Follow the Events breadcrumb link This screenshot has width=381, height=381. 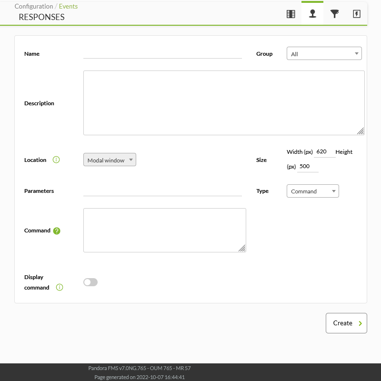click(68, 6)
